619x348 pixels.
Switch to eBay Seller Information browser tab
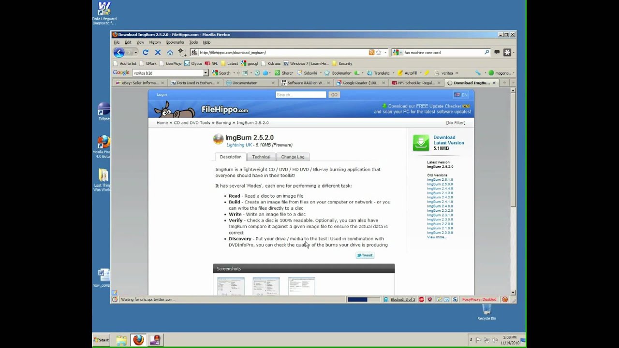[139, 83]
